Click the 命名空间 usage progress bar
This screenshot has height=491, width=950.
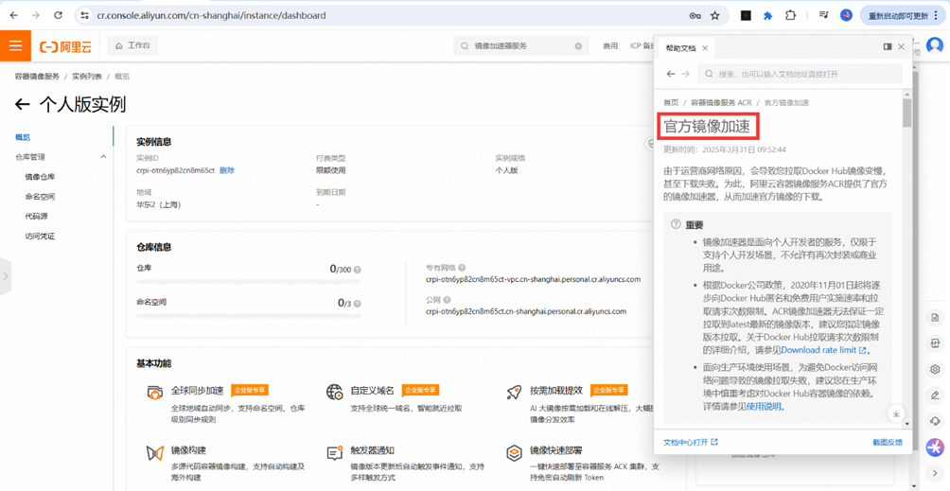click(249, 315)
